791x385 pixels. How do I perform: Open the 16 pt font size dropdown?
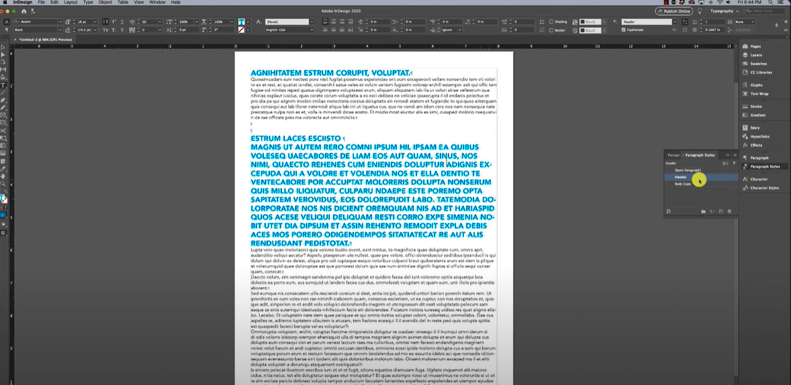(95, 21)
